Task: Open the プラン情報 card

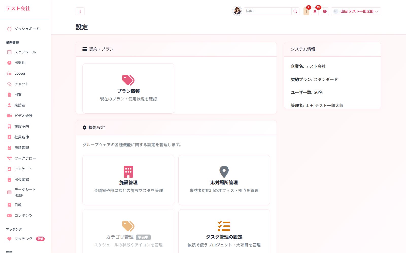Action: pyautogui.click(x=128, y=88)
